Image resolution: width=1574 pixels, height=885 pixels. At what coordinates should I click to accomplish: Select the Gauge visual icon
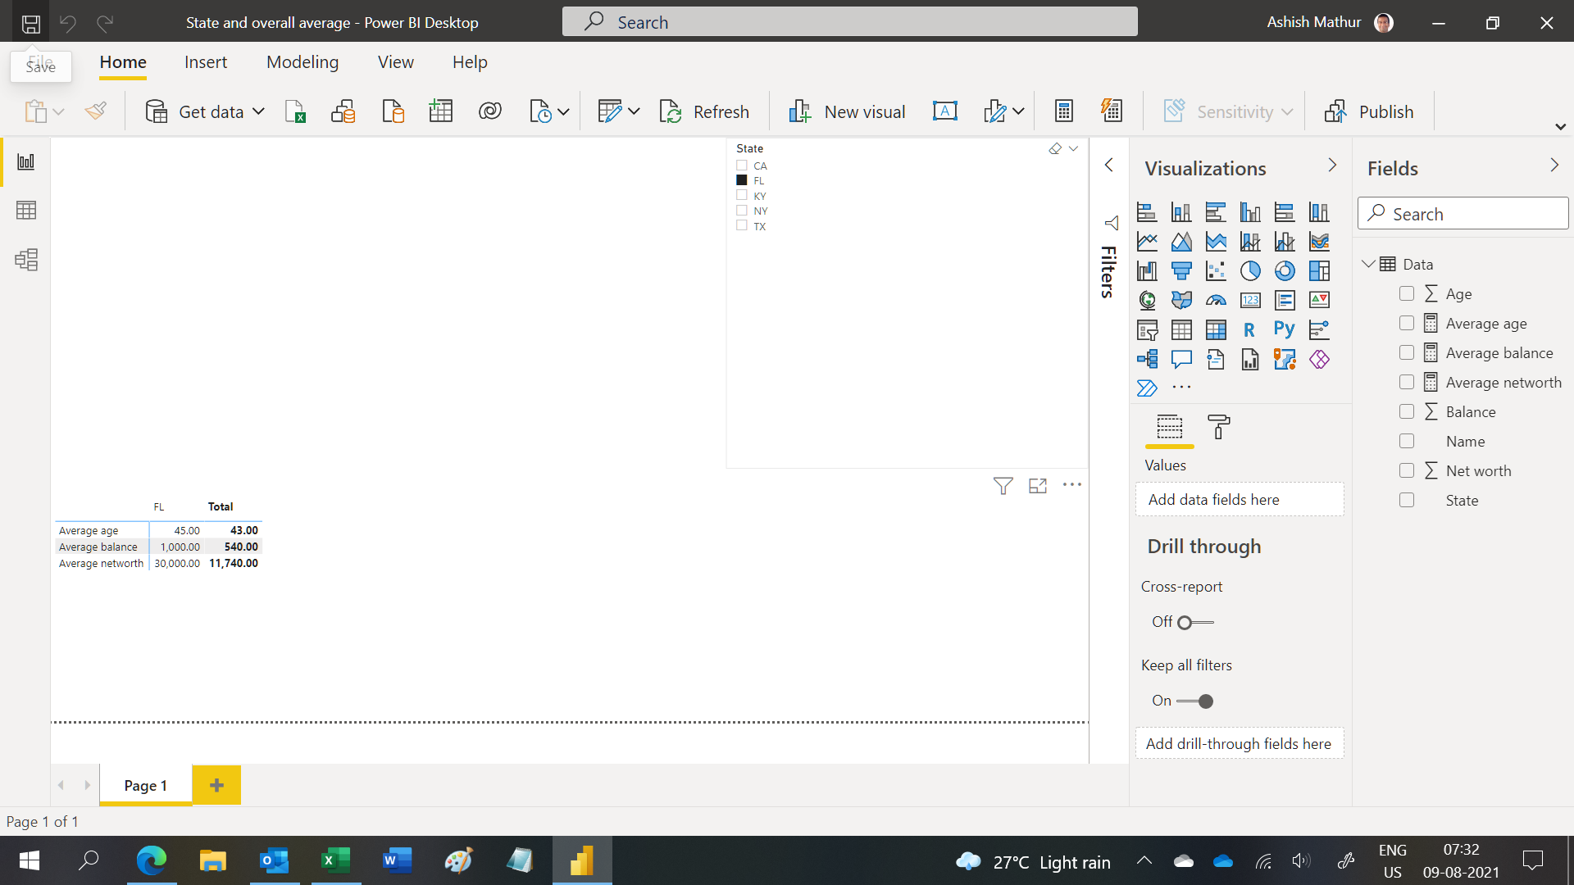[1216, 300]
